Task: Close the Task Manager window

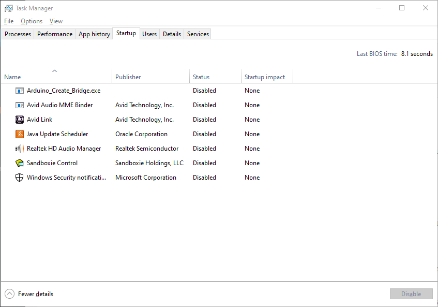Action: tap(425, 8)
